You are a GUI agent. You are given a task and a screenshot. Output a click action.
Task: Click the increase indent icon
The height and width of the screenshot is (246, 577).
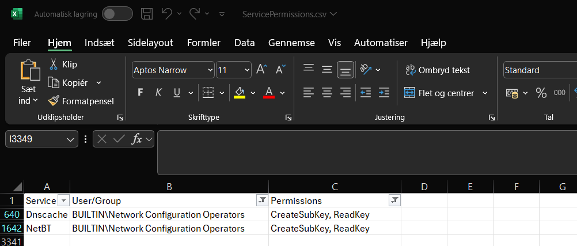tap(383, 92)
